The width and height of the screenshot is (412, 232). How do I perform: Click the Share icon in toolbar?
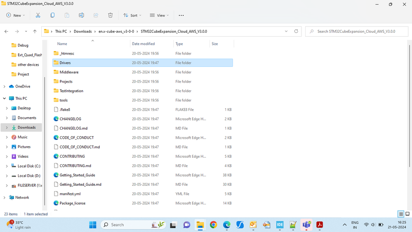tap(96, 15)
